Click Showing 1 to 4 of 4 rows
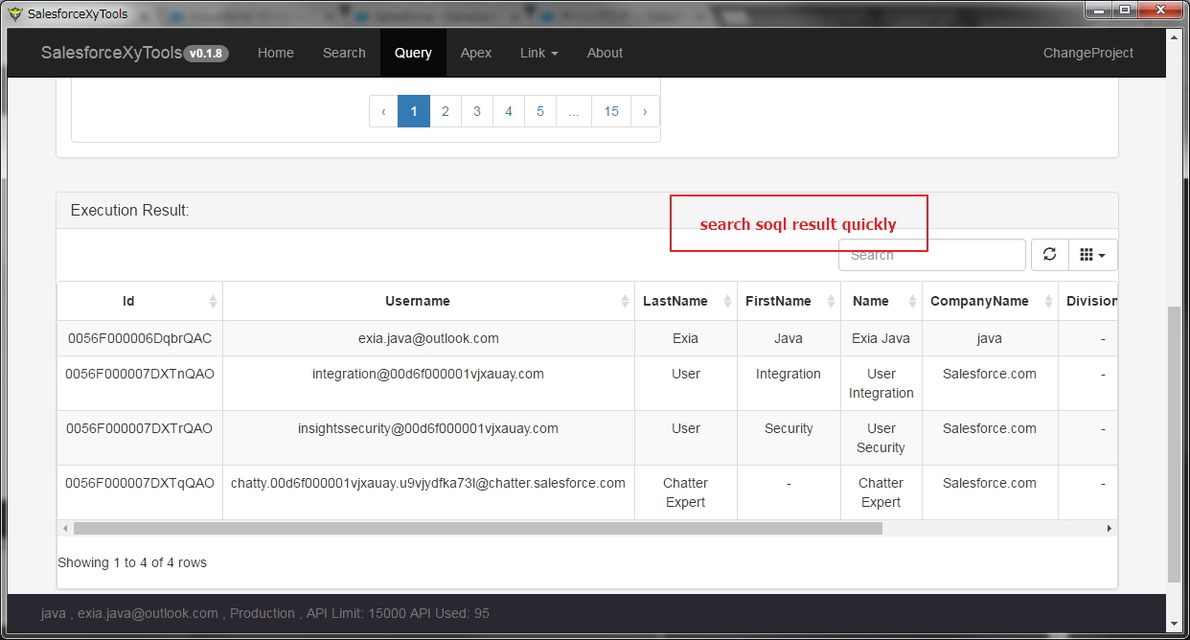The image size is (1190, 640). 132,562
